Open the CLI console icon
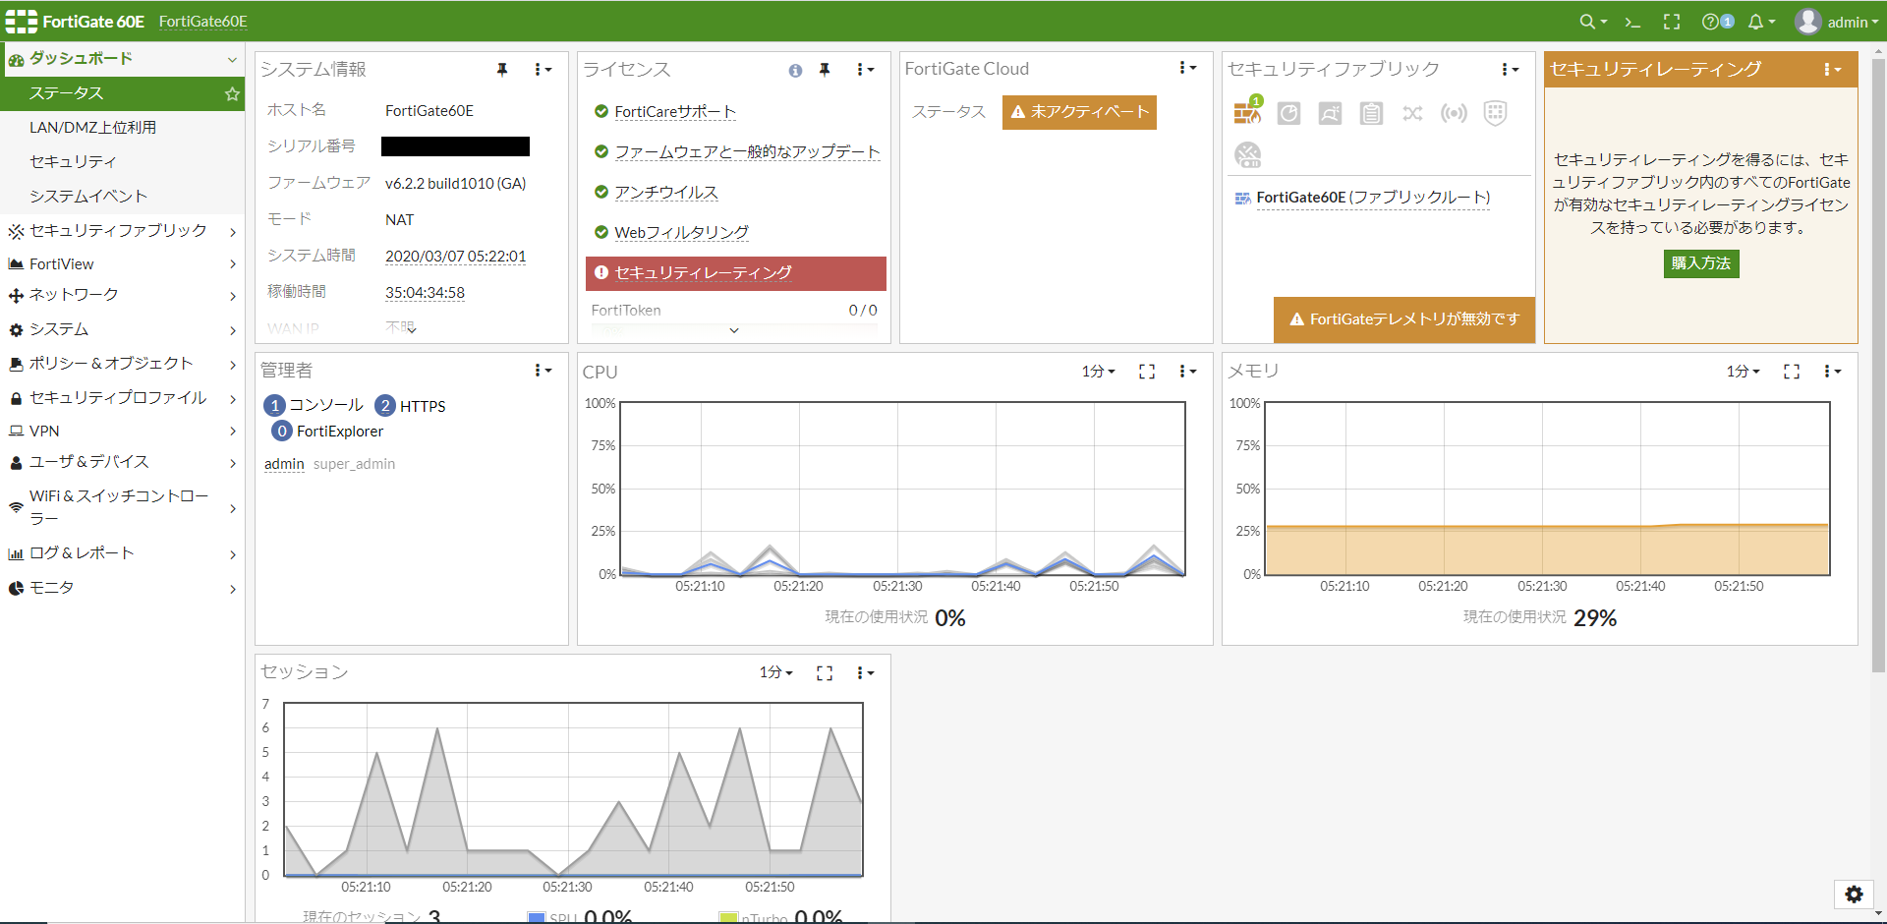The height and width of the screenshot is (924, 1887). point(1632,22)
